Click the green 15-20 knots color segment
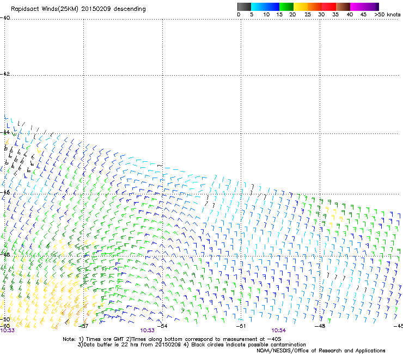This screenshot has height=354, width=403. pos(286,7)
